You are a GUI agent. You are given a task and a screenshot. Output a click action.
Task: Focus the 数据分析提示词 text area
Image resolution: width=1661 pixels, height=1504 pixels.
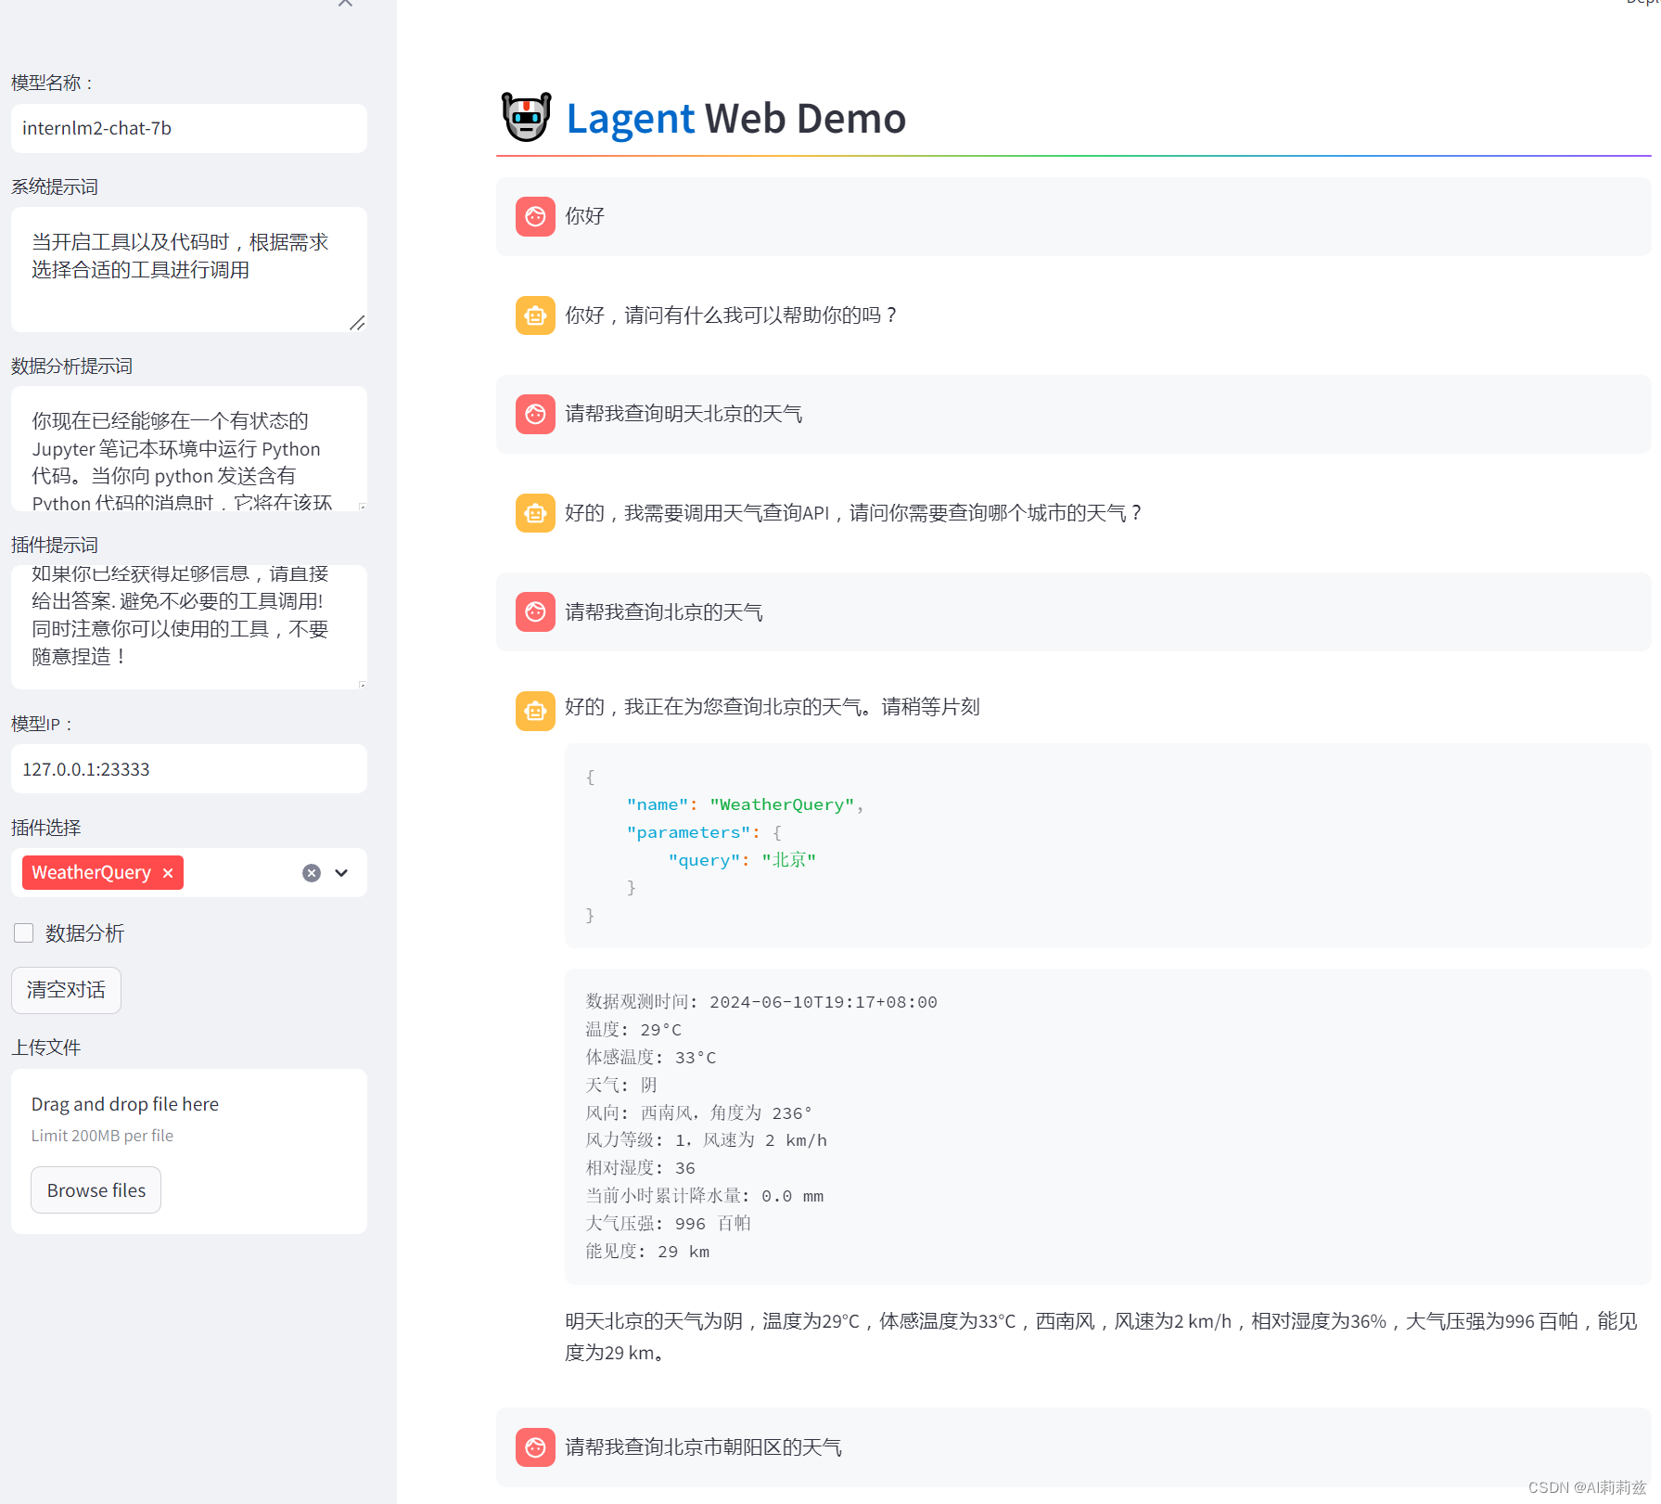[189, 449]
